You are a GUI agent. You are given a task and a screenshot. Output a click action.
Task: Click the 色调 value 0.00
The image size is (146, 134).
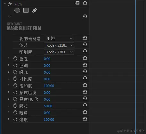(x=47, y=66)
